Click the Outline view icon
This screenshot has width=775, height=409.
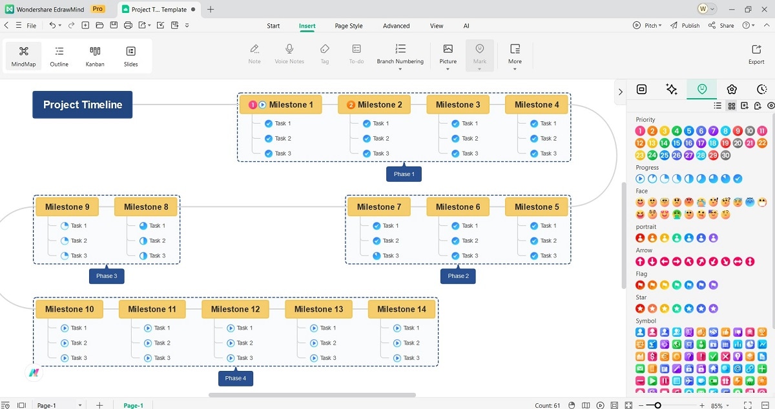point(59,55)
